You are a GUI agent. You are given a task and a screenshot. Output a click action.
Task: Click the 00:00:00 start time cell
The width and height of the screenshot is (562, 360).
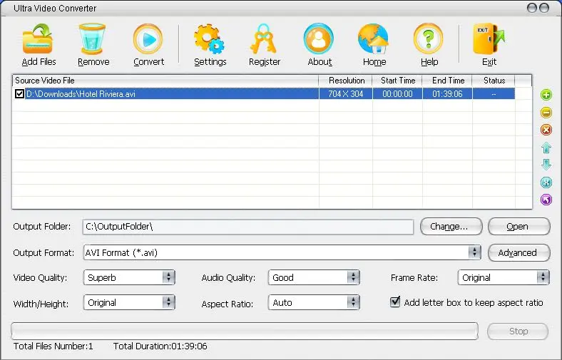click(397, 94)
